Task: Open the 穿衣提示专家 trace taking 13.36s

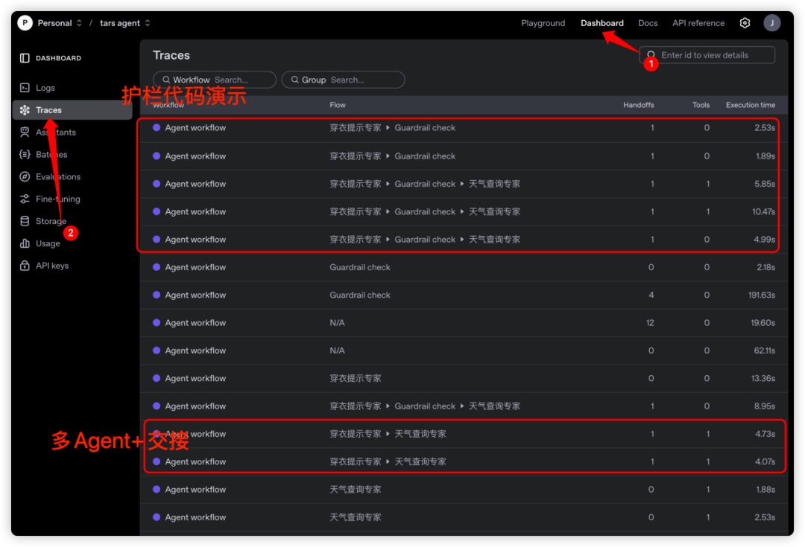Action: pyautogui.click(x=464, y=378)
